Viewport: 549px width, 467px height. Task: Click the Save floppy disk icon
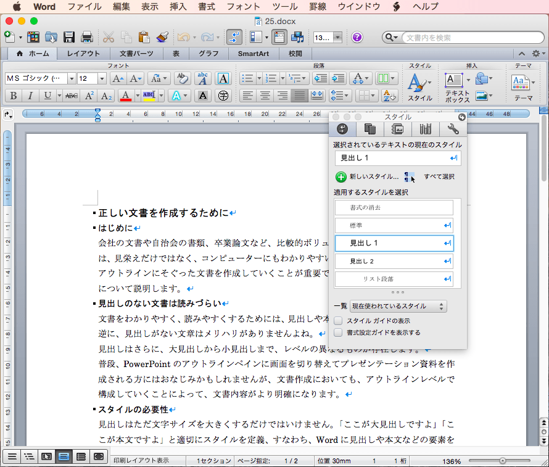pos(69,37)
